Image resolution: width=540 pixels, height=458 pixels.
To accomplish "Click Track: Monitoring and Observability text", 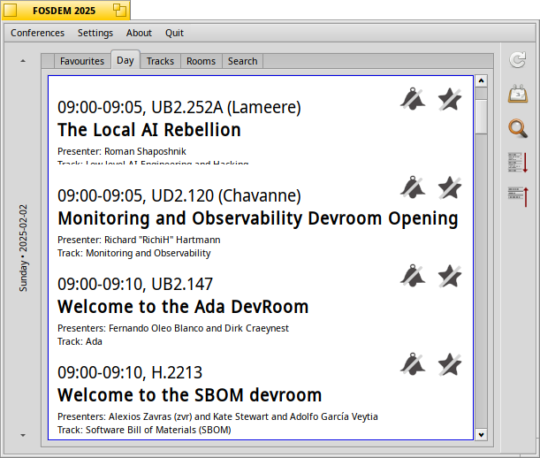I will click(x=134, y=253).
